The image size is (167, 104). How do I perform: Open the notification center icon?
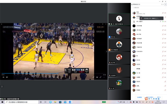[164, 102]
